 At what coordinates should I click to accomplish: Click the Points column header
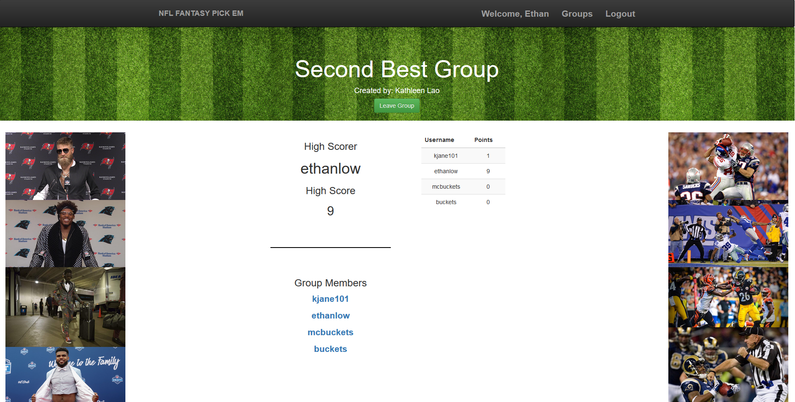(483, 140)
